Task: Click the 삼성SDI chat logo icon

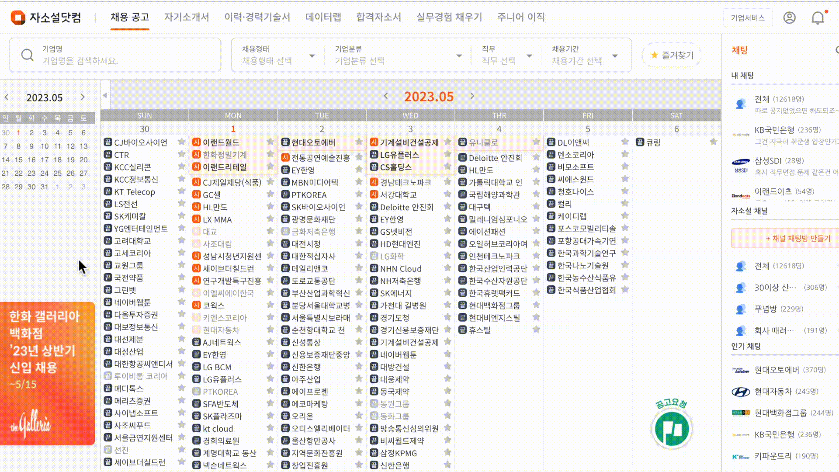Action: click(x=741, y=166)
